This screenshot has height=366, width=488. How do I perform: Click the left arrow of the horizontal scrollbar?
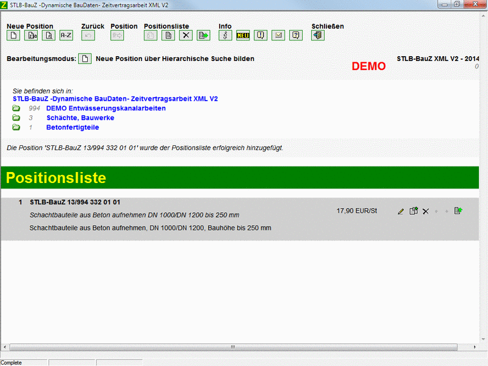(5, 346)
